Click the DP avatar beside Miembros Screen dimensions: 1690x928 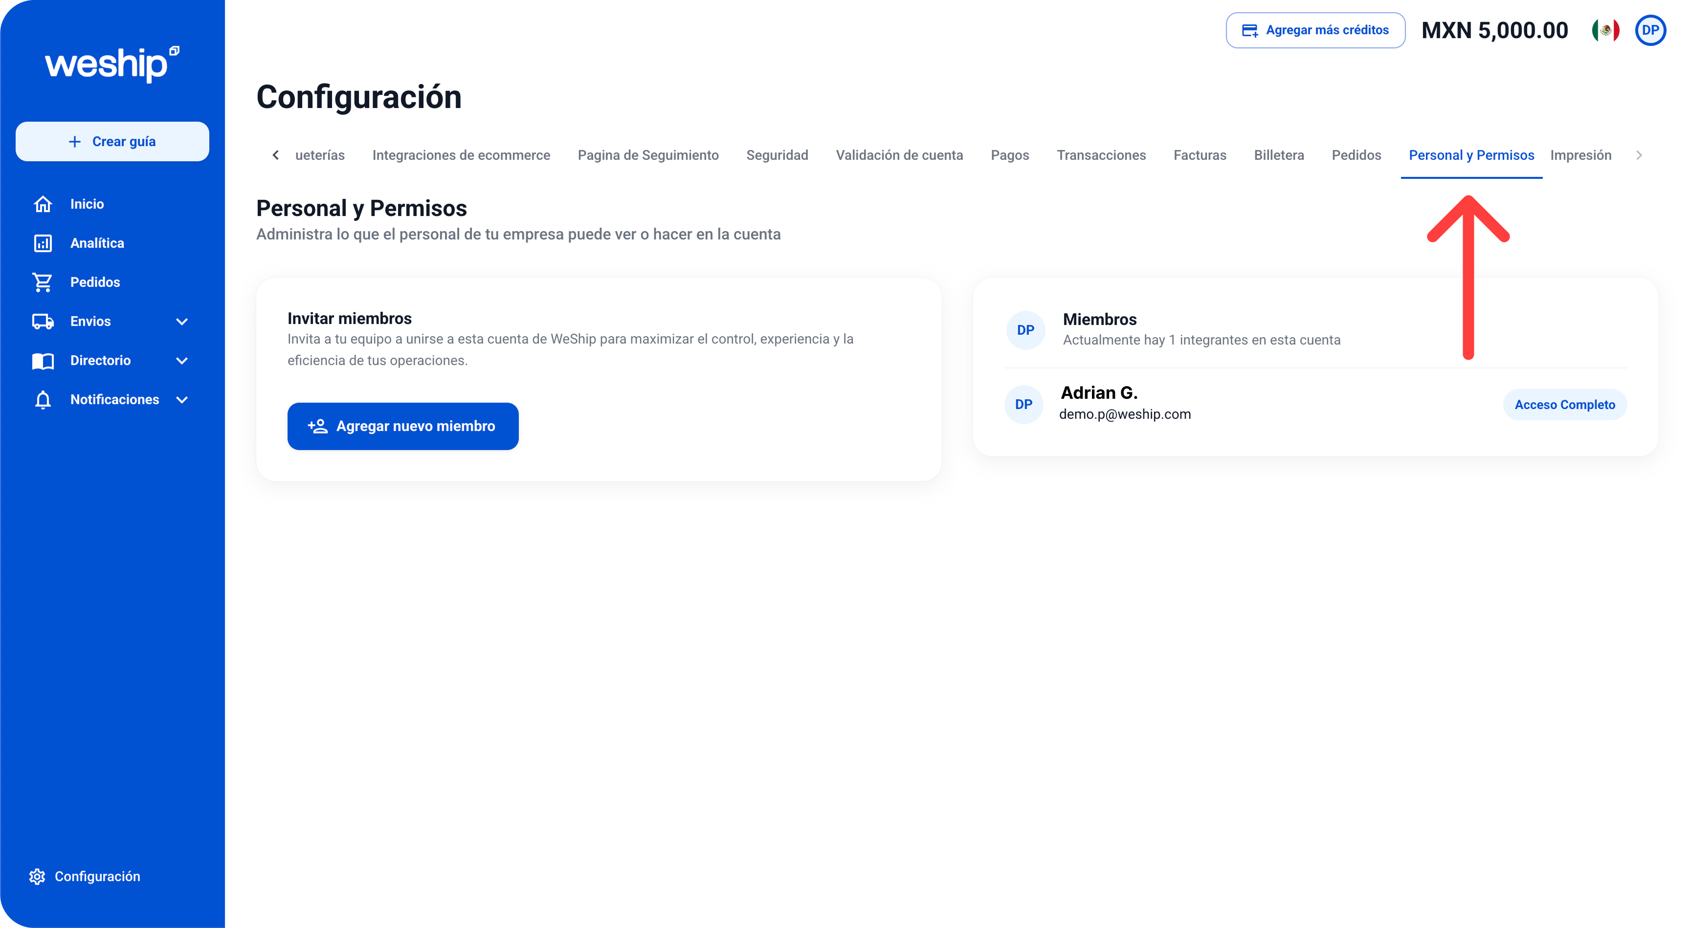[x=1025, y=330]
